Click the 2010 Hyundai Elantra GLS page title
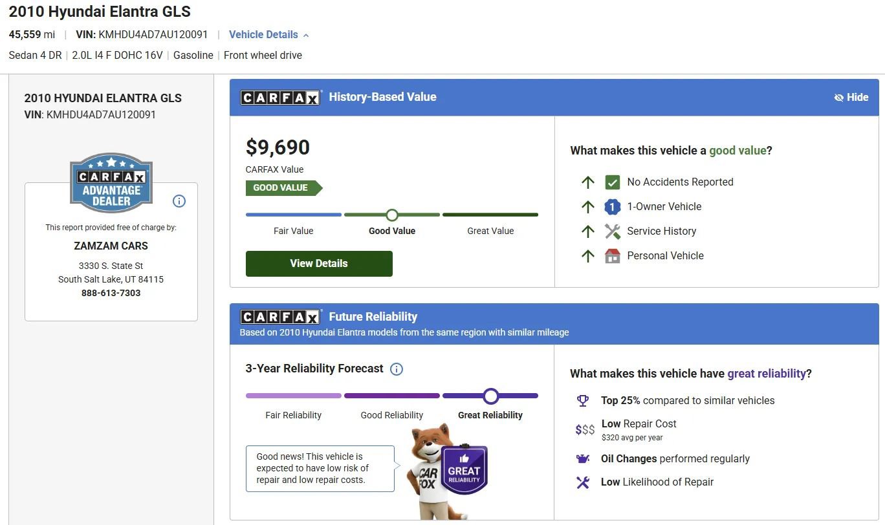 click(100, 12)
